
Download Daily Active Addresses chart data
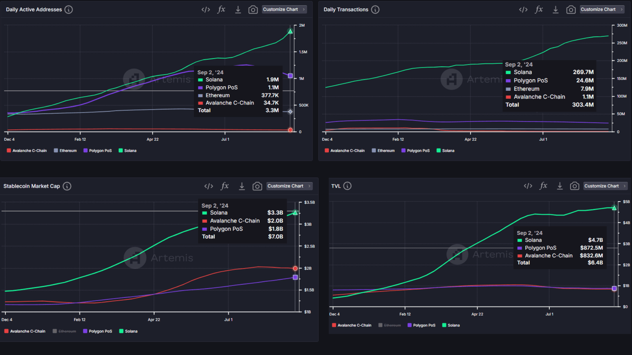click(x=238, y=10)
